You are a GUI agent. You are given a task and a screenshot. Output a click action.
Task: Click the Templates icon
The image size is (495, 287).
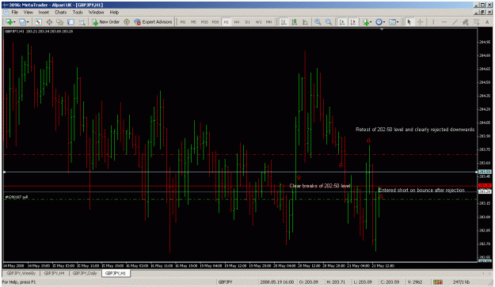coord(392,21)
